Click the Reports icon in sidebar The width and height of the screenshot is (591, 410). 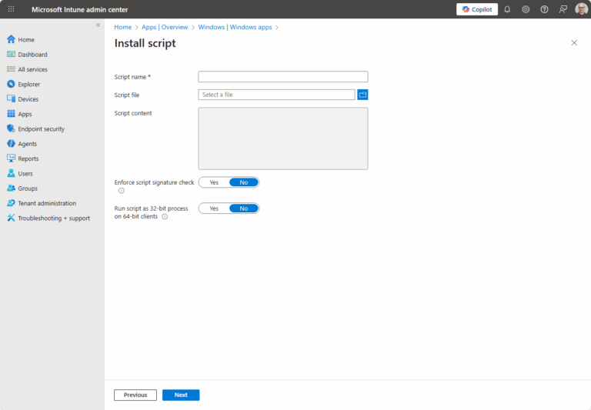tap(11, 158)
